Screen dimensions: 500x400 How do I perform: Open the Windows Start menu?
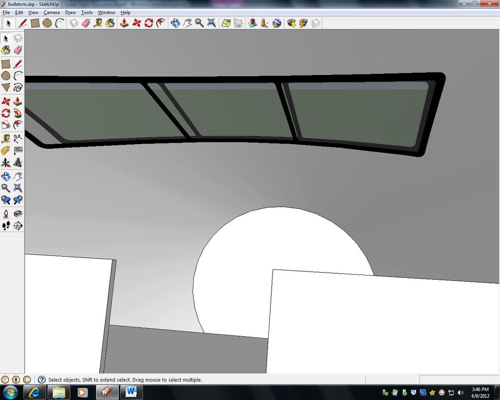tap(10, 392)
